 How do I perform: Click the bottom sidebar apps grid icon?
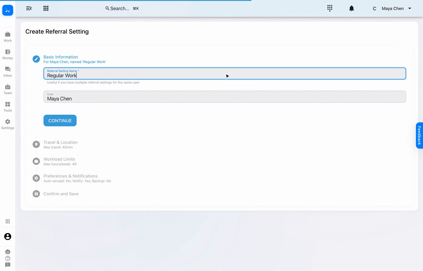(8, 221)
